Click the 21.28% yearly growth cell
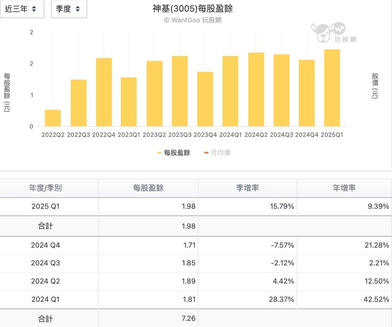 [x=377, y=245]
